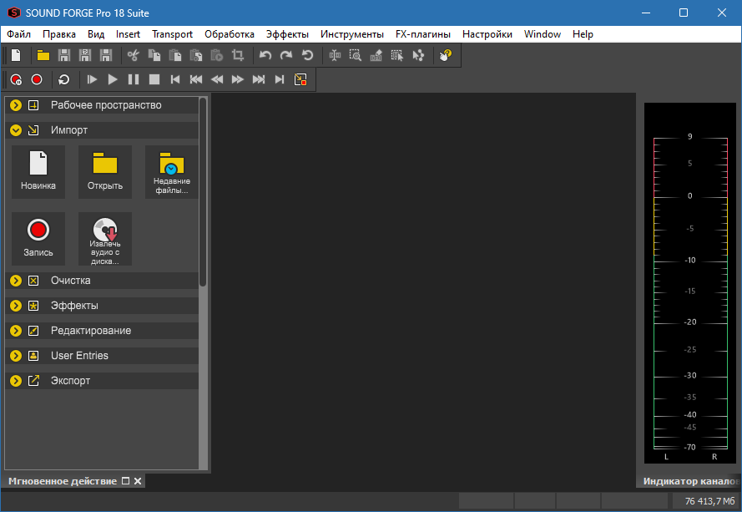Click the Undo icon
The width and height of the screenshot is (742, 512).
[265, 55]
